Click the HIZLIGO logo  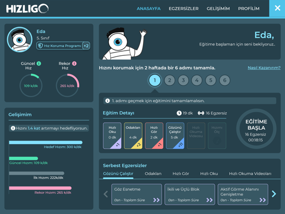point(27,9)
